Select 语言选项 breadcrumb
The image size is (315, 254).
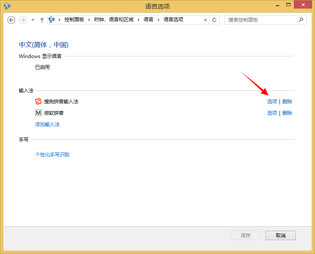point(173,20)
